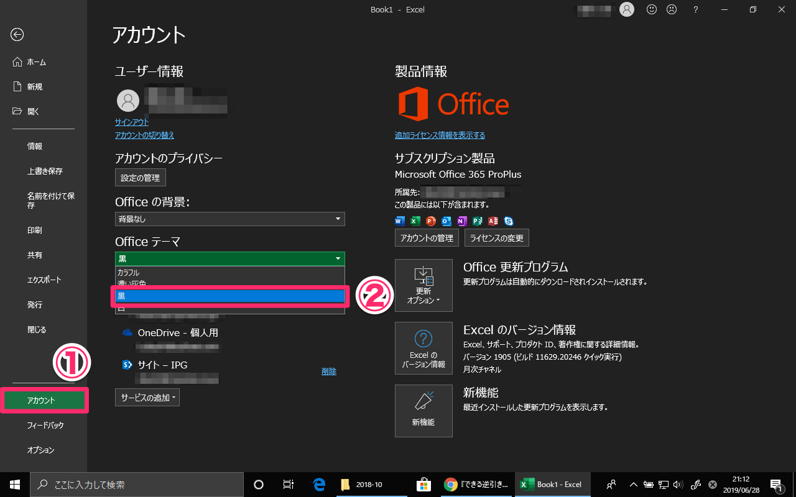Open Excel version info (Excel のバージョン情報) button
The width and height of the screenshot is (796, 497).
(x=423, y=348)
